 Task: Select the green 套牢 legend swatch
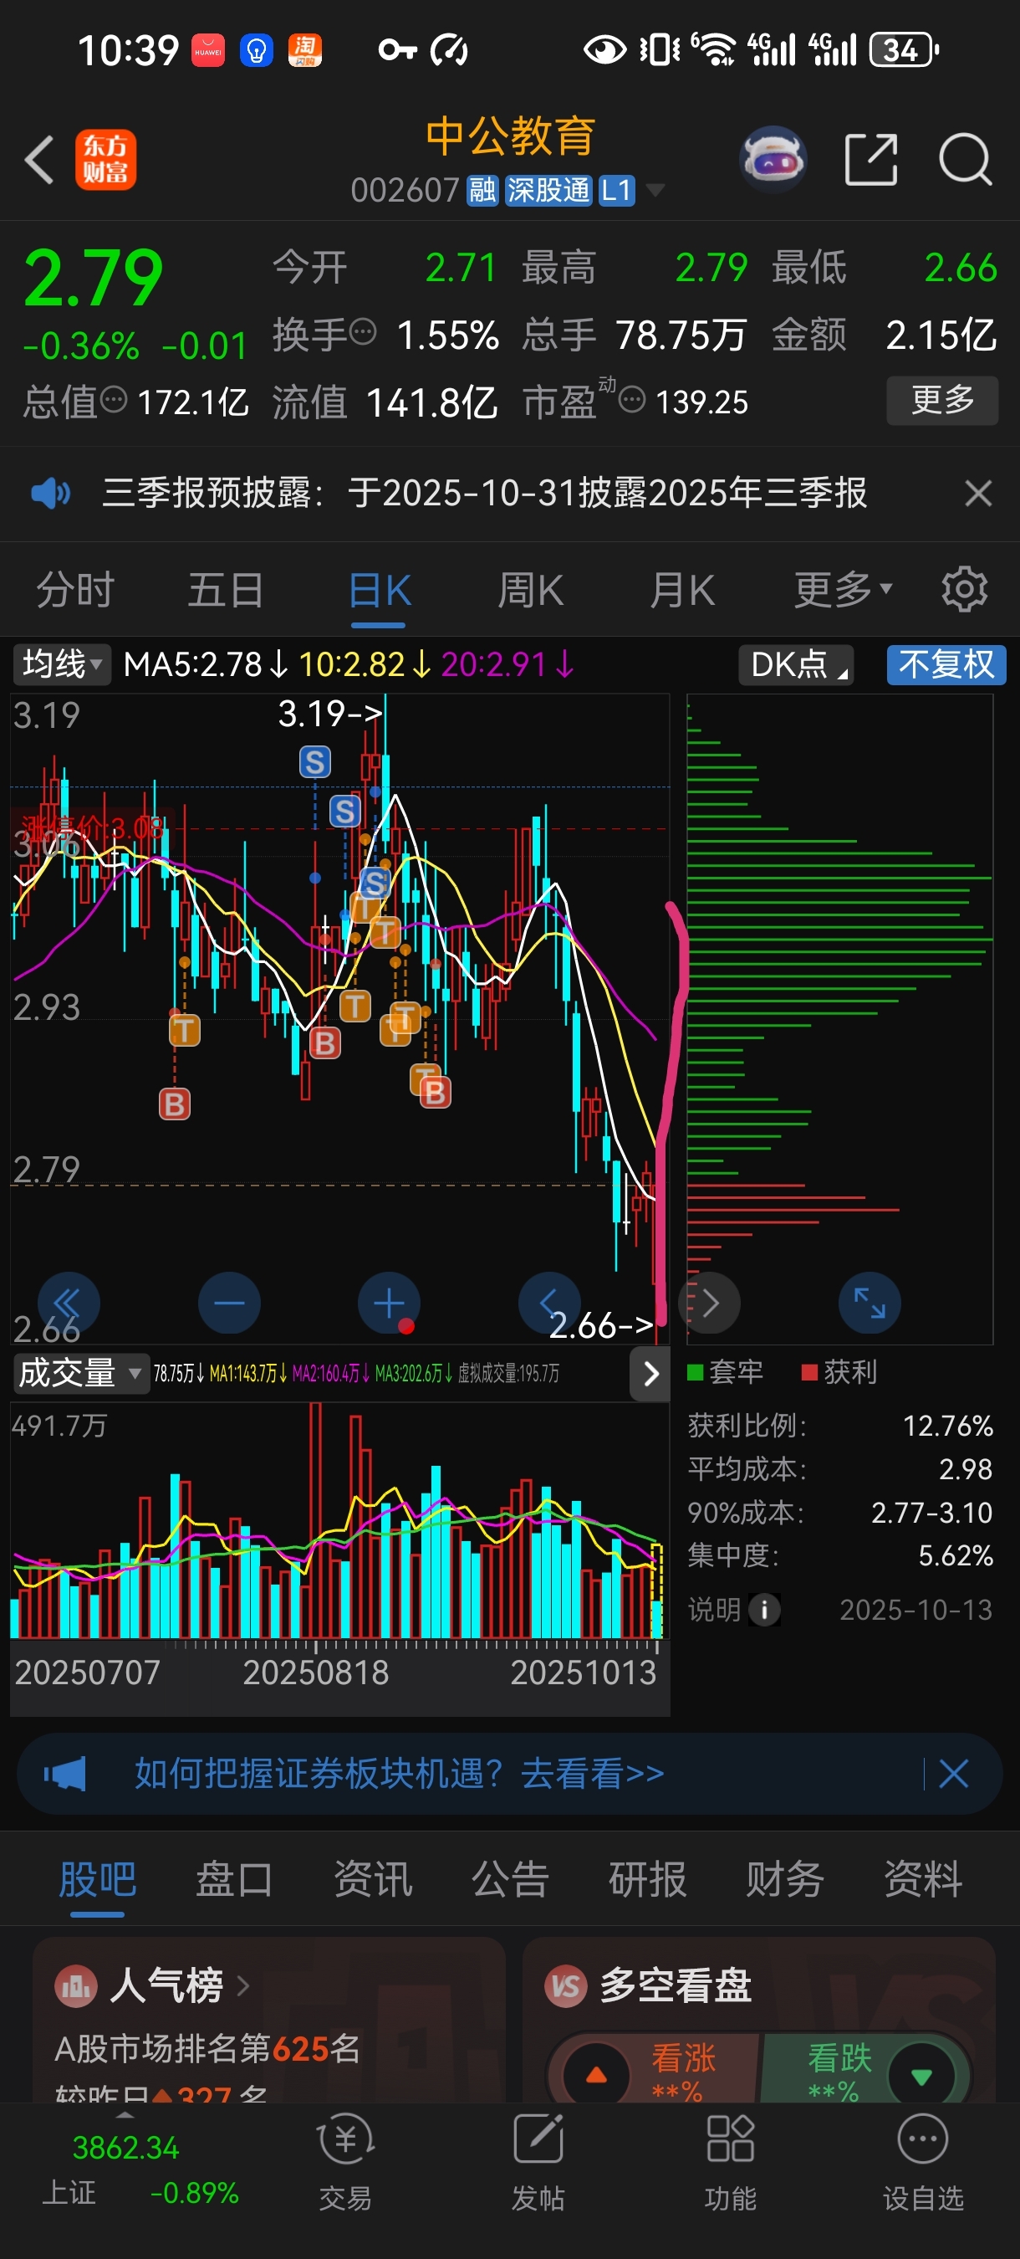(695, 1372)
